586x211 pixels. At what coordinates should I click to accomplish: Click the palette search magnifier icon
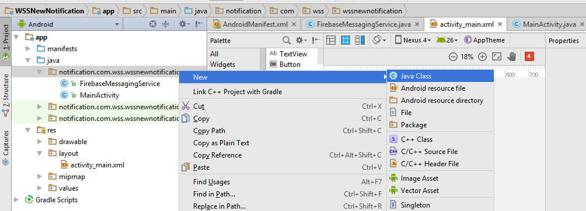coord(287,40)
